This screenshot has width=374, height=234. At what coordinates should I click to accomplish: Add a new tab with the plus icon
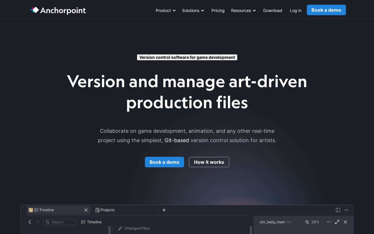164,210
